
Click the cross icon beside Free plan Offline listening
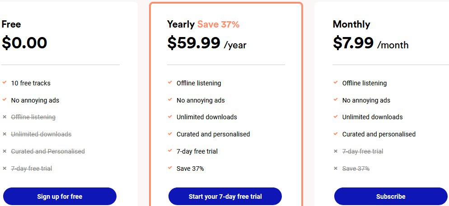pyautogui.click(x=5, y=117)
